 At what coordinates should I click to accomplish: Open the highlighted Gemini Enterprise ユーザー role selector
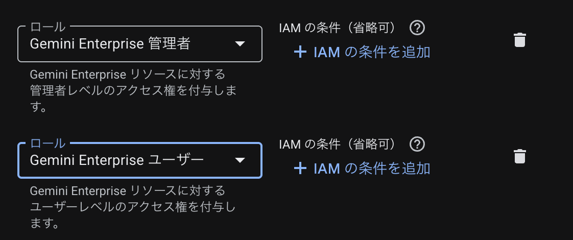pyautogui.click(x=140, y=160)
